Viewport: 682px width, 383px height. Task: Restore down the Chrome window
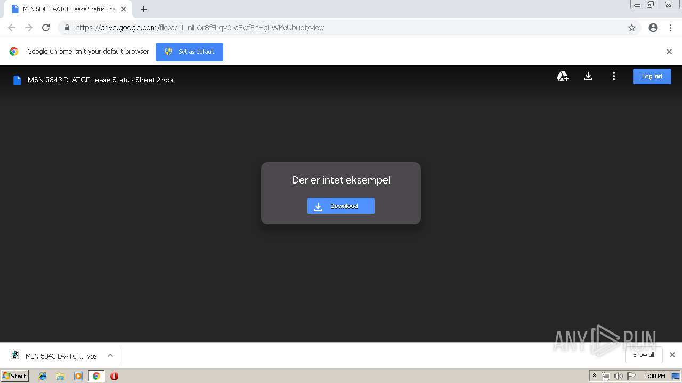click(x=651, y=5)
